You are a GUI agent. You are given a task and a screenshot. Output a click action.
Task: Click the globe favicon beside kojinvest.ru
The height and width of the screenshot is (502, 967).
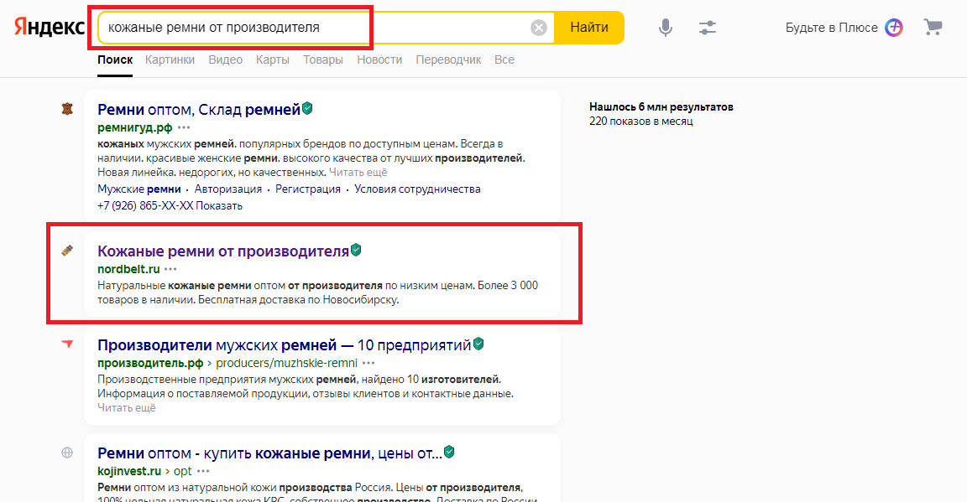[67, 453]
